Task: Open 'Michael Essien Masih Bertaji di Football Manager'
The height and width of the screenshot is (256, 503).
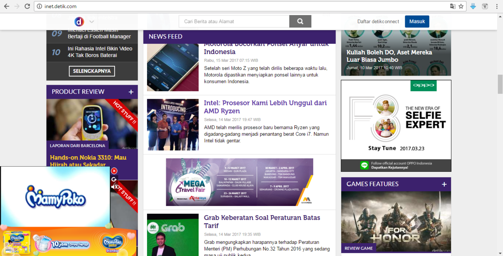Action: 99,33
